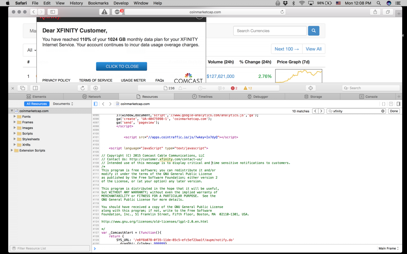The image size is (407, 254).
Task: Open the USAGE METER link
Action: 133,80
